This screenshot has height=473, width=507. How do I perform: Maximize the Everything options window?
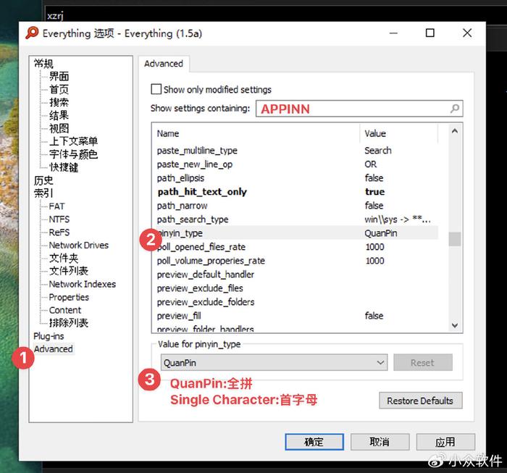pyautogui.click(x=430, y=33)
